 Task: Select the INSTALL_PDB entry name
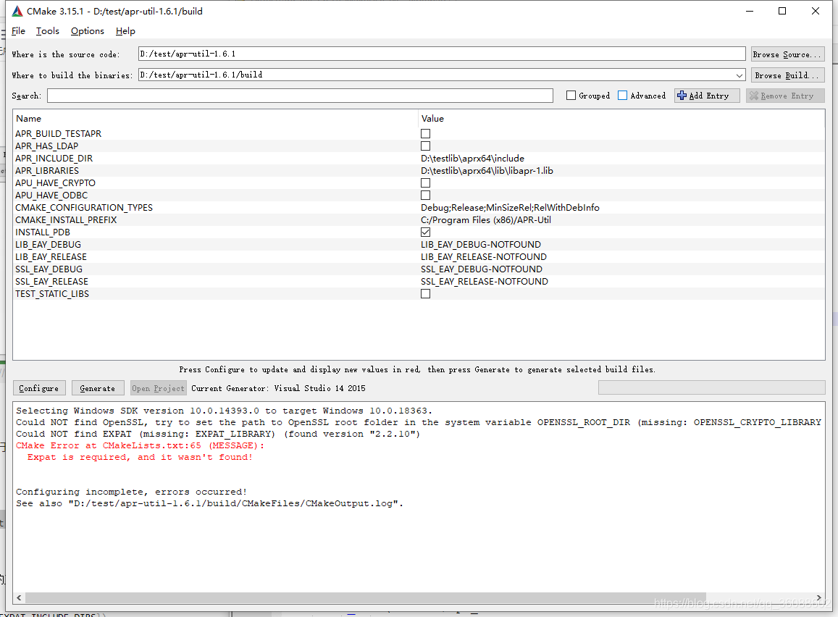[43, 232]
